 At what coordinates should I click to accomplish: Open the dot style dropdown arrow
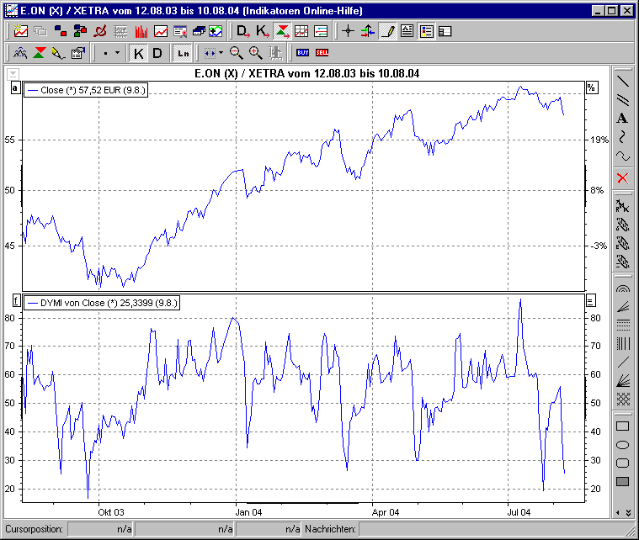117,53
